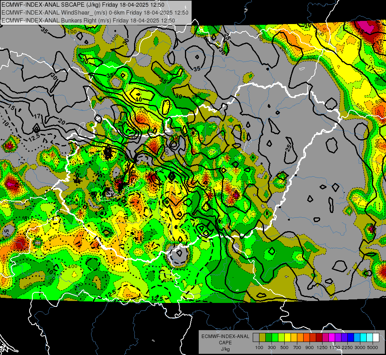The height and width of the screenshot is (355, 386).
Task: Click the ECMWF-INDEX-ANAL legend title
Action: point(225,336)
